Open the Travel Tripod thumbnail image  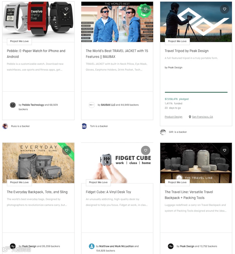coord(196,22)
